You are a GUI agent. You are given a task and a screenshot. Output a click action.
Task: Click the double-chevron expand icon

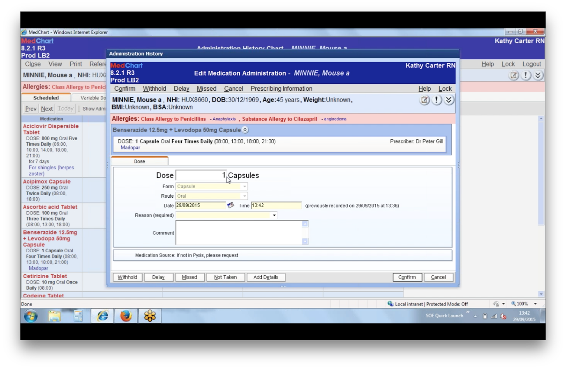point(448,100)
